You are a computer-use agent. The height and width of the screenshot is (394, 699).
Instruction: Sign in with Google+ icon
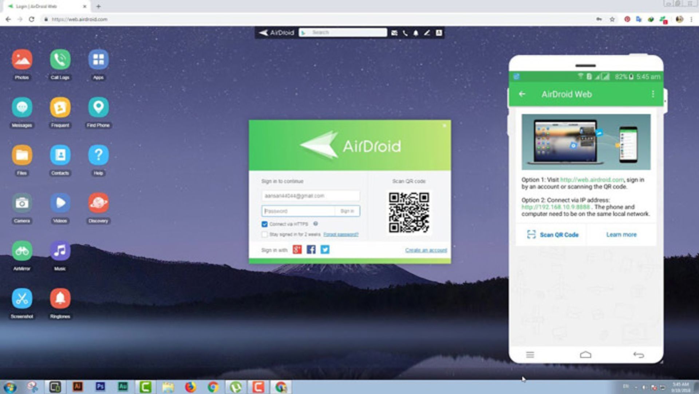297,250
